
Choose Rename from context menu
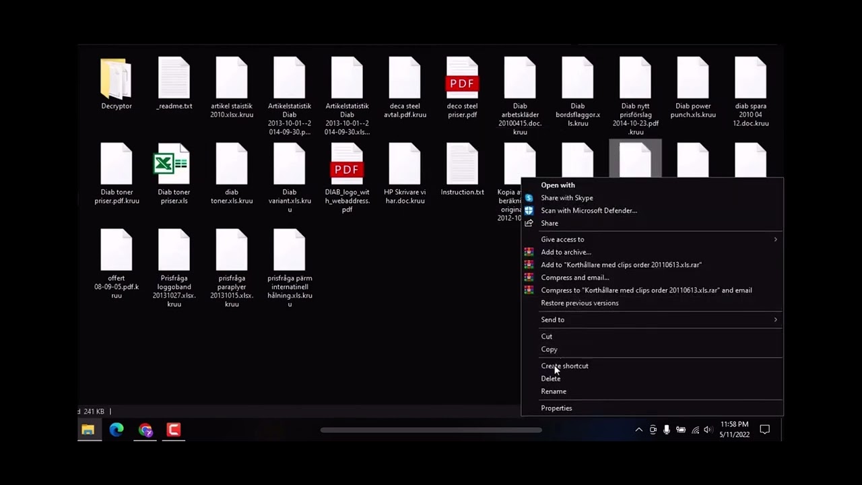651,392
